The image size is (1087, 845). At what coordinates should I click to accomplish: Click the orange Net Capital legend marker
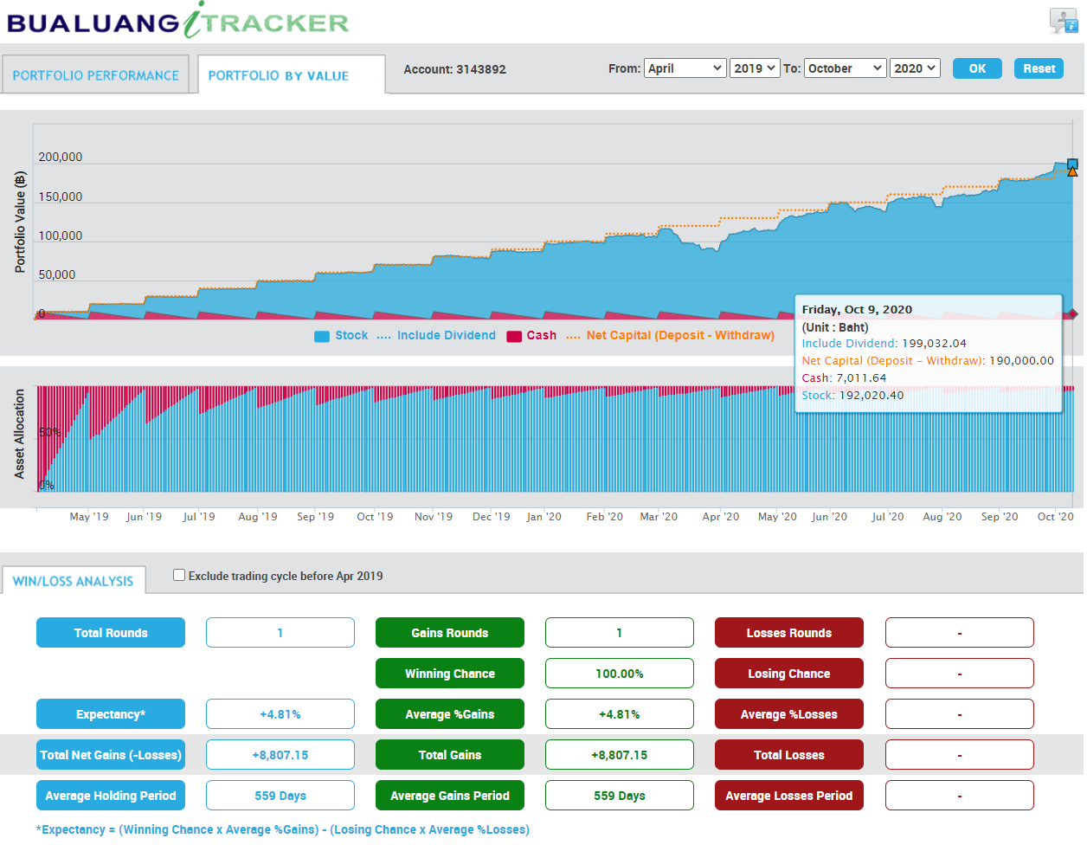(573, 336)
